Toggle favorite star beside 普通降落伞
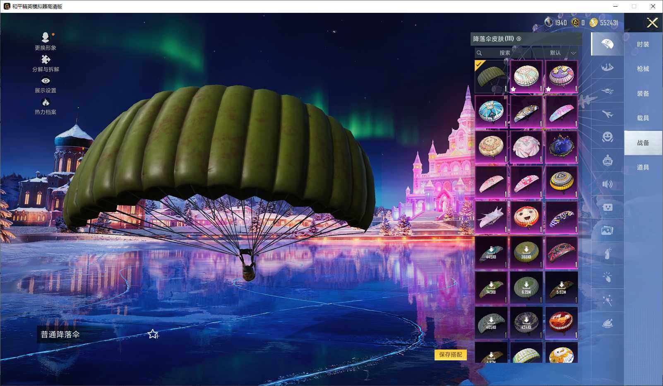 click(x=153, y=334)
